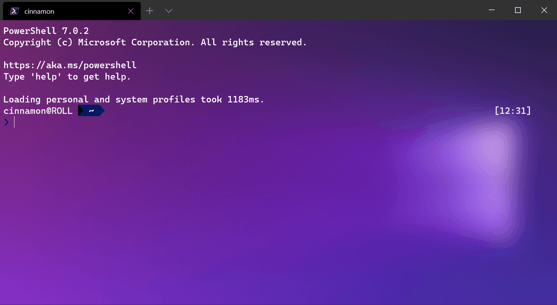The height and width of the screenshot is (305, 557).
Task: Click the cinnamon@ROLL username segment
Action: point(38,110)
